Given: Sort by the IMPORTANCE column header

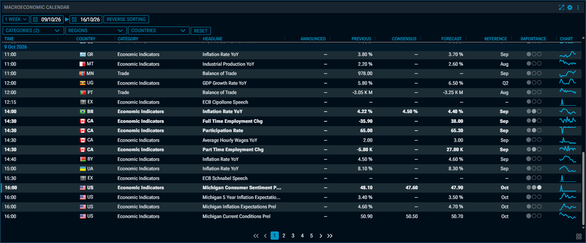Looking at the screenshot, I should (x=533, y=39).
